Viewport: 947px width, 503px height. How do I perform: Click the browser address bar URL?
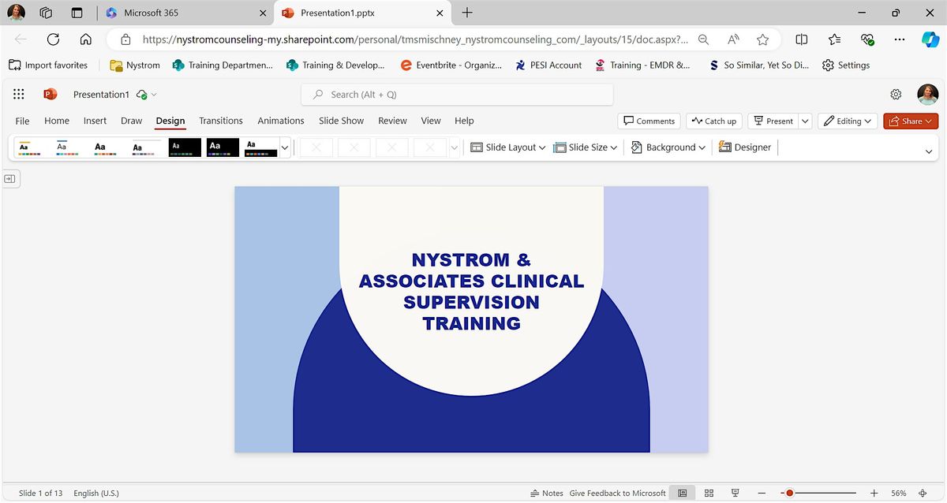(x=415, y=39)
